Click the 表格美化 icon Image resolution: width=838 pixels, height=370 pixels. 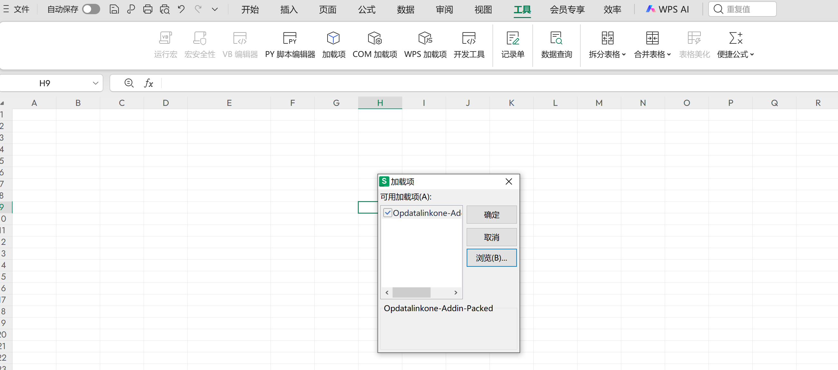[695, 44]
